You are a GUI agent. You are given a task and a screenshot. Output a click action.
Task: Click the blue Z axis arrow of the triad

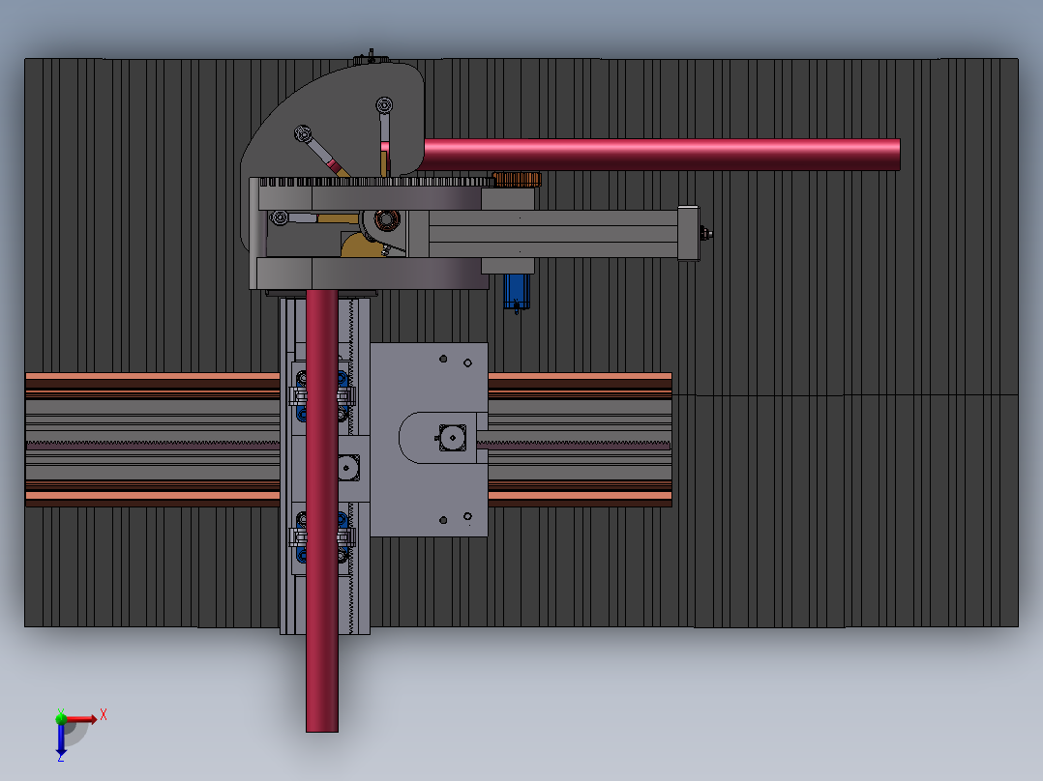pyautogui.click(x=61, y=741)
